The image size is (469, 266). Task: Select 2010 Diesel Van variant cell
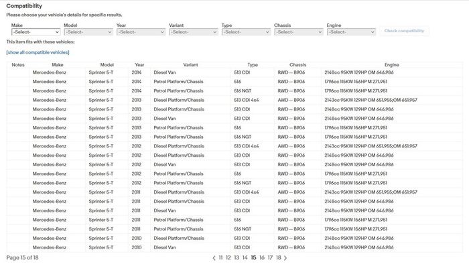point(165,248)
